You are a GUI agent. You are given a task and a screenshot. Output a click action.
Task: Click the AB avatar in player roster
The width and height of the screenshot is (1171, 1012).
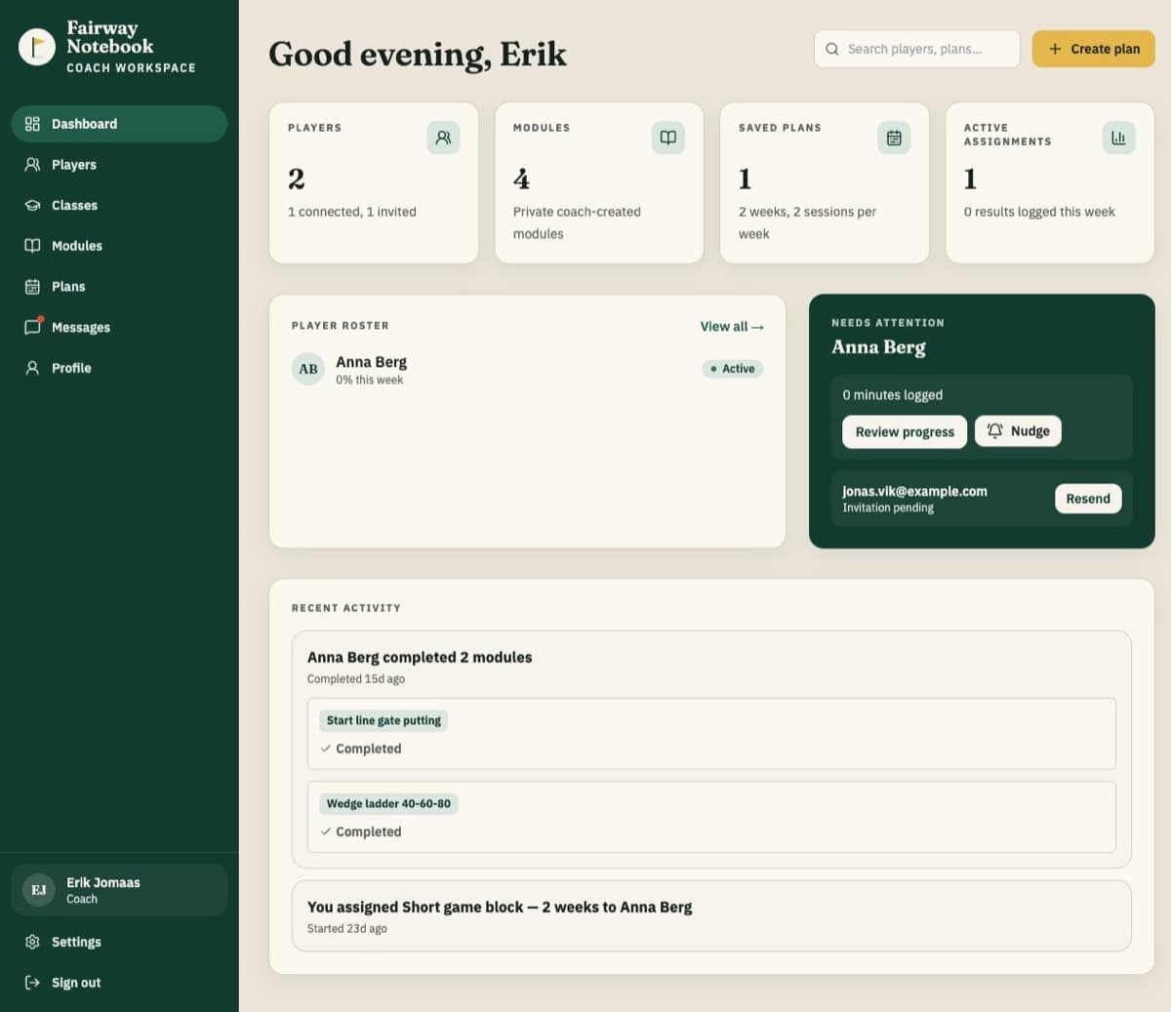(x=308, y=369)
